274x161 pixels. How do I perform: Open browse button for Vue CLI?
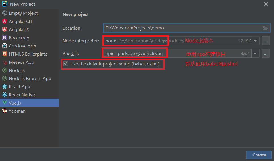click(x=265, y=54)
